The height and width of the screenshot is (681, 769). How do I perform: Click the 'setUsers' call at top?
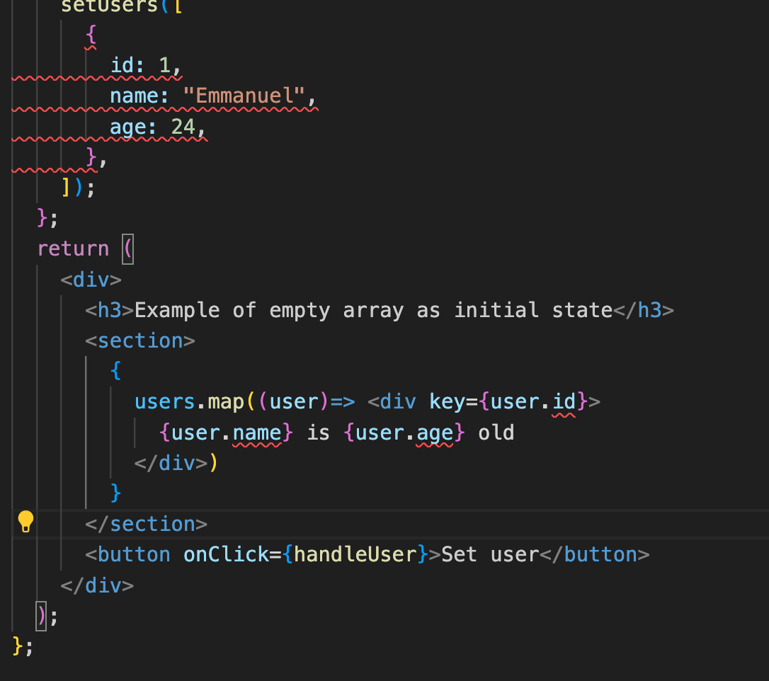(x=109, y=6)
